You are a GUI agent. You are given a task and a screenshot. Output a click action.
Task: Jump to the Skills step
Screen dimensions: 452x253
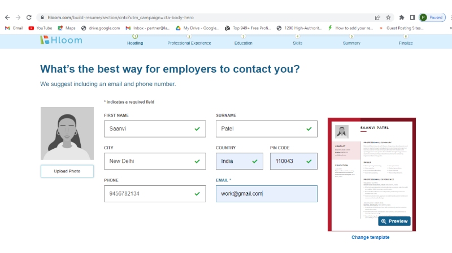click(x=297, y=40)
